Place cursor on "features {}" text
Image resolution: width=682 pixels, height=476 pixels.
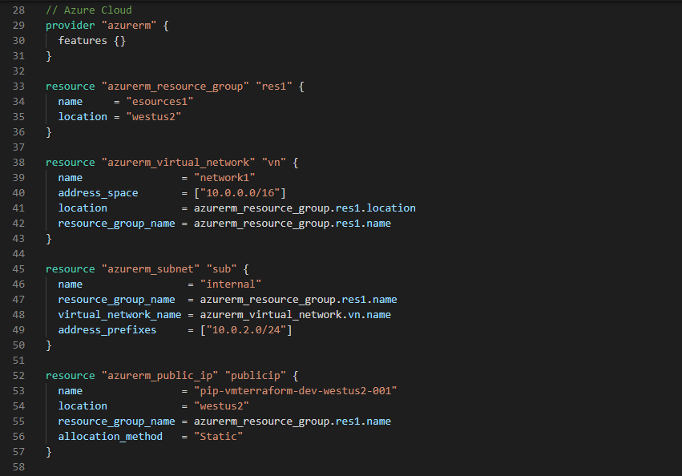tap(91, 41)
